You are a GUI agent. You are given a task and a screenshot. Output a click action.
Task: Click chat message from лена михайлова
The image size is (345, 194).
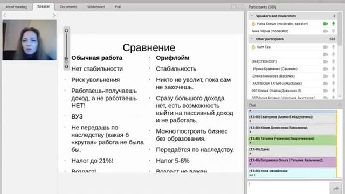[292, 172]
